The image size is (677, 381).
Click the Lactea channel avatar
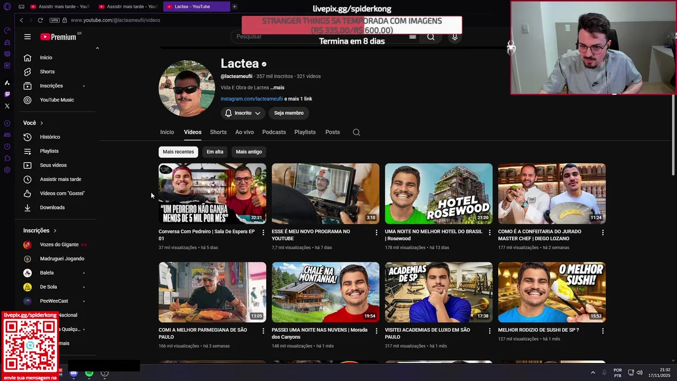[x=187, y=88]
